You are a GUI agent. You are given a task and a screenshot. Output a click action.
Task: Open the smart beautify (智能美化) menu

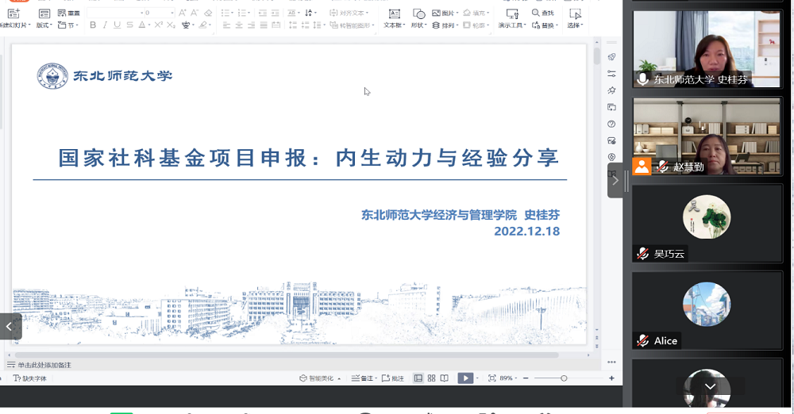pyautogui.click(x=321, y=378)
